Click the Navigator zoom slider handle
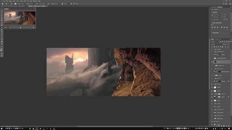232x130 pixels. click(x=20, y=27)
